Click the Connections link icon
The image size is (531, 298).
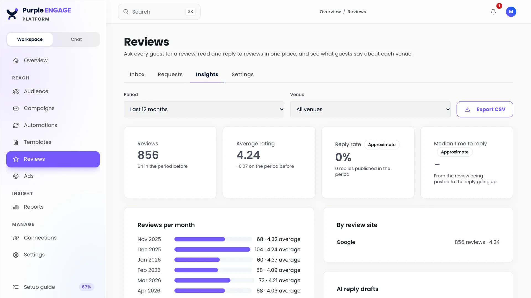pyautogui.click(x=16, y=238)
